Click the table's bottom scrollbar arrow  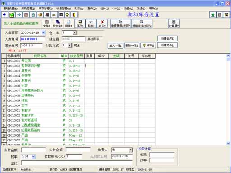(228, 143)
